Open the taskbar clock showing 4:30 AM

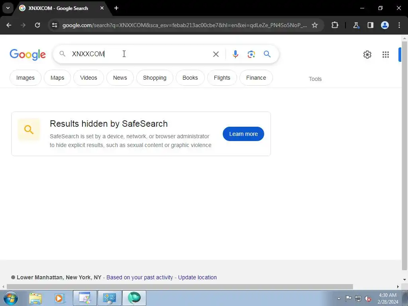(388, 298)
